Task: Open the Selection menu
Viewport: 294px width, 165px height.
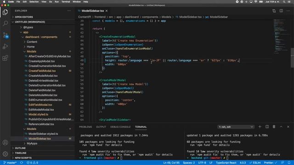Action: click(34, 2)
